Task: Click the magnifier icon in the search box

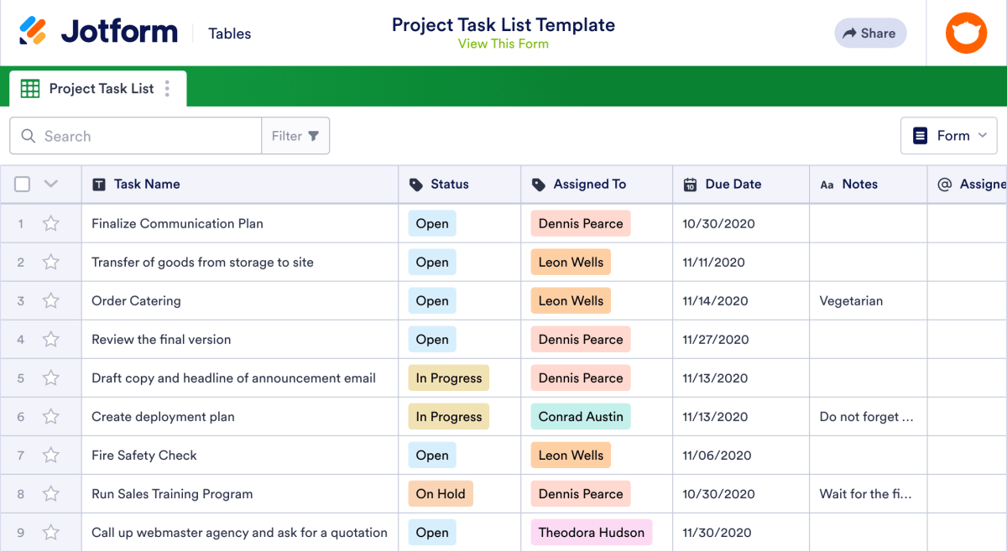Action: tap(28, 135)
